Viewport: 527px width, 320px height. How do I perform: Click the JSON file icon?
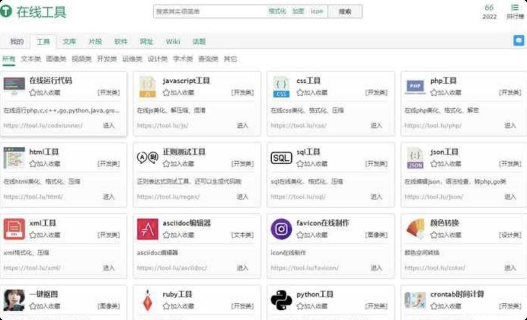(x=415, y=158)
